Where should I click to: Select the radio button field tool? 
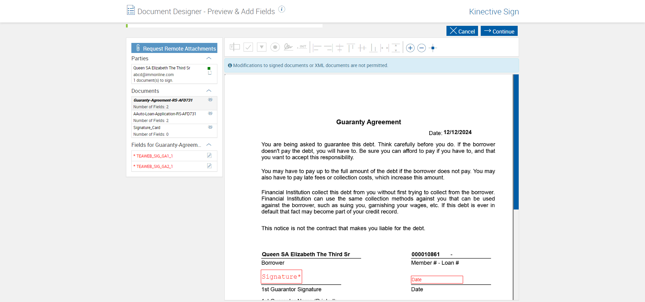[275, 47]
